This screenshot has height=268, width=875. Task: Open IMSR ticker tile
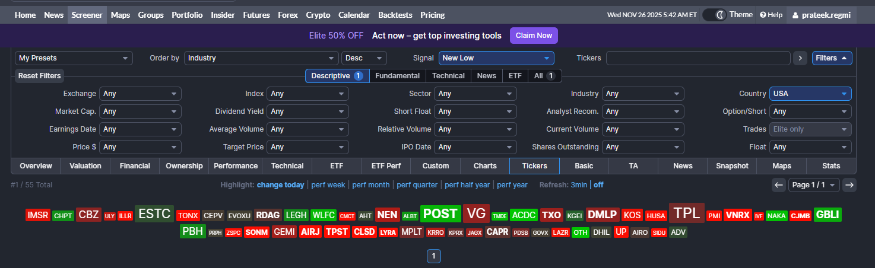(x=38, y=216)
